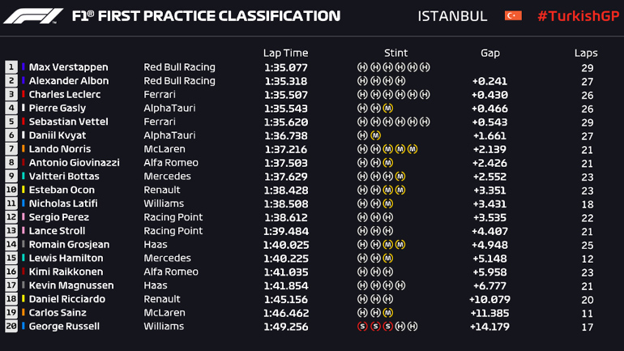Click the medium tyre icon in Kvyat's stint

(375, 136)
